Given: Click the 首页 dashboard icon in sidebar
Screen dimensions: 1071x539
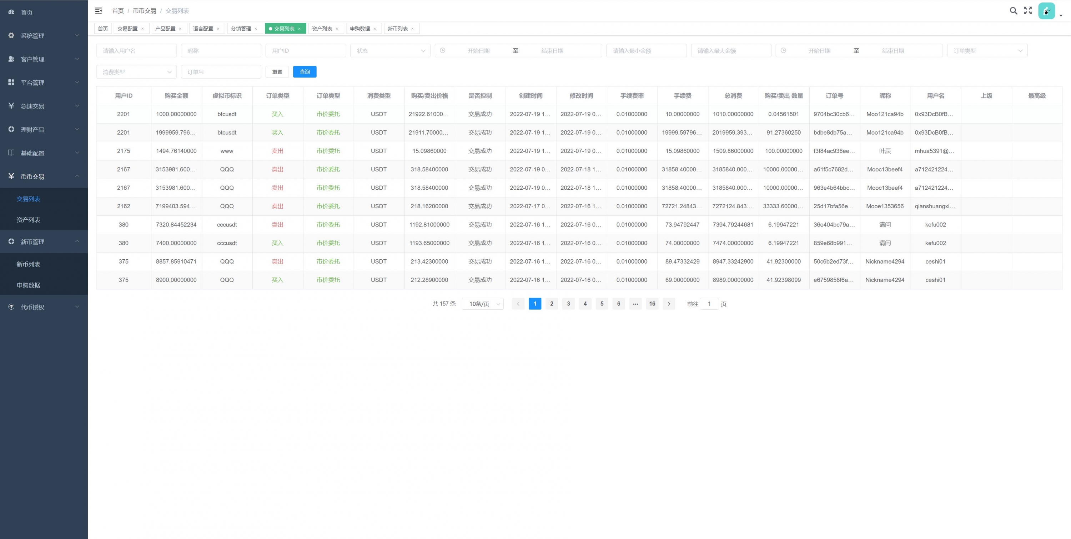Looking at the screenshot, I should click(11, 13).
